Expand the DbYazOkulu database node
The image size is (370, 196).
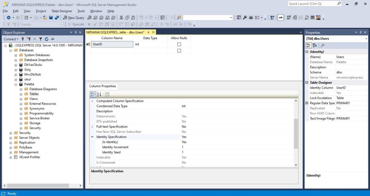click(16, 65)
